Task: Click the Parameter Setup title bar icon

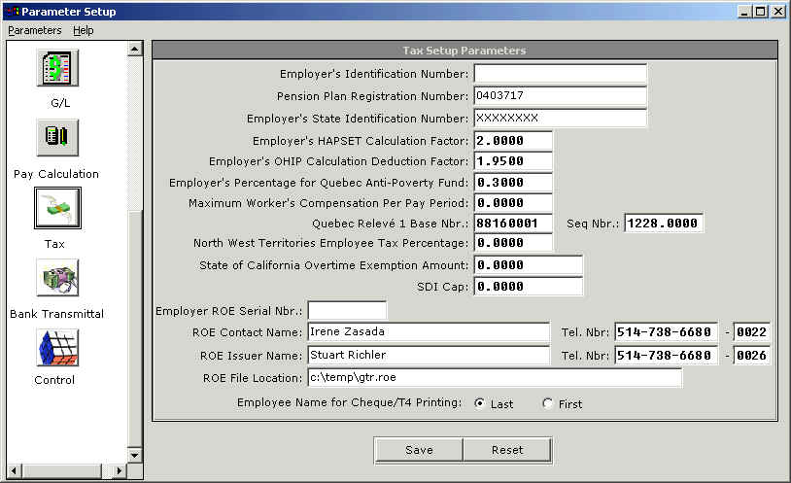Action: point(12,12)
